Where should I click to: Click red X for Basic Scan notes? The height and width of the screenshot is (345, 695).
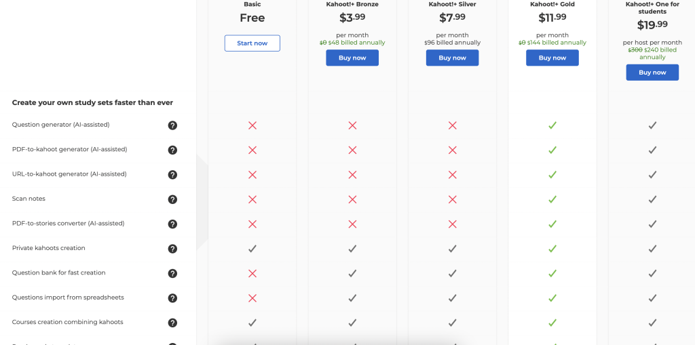pyautogui.click(x=252, y=200)
